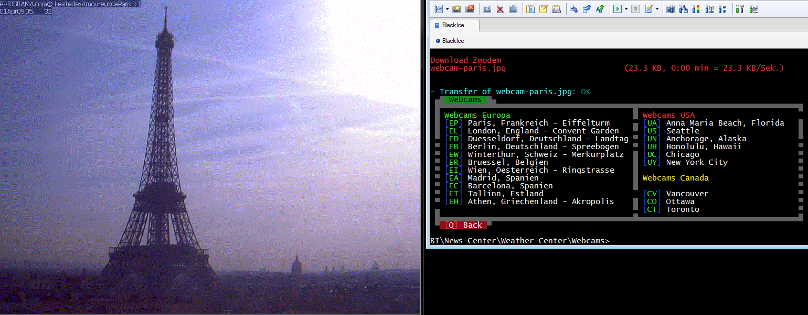Click the gray stop square icon

pos(635,9)
